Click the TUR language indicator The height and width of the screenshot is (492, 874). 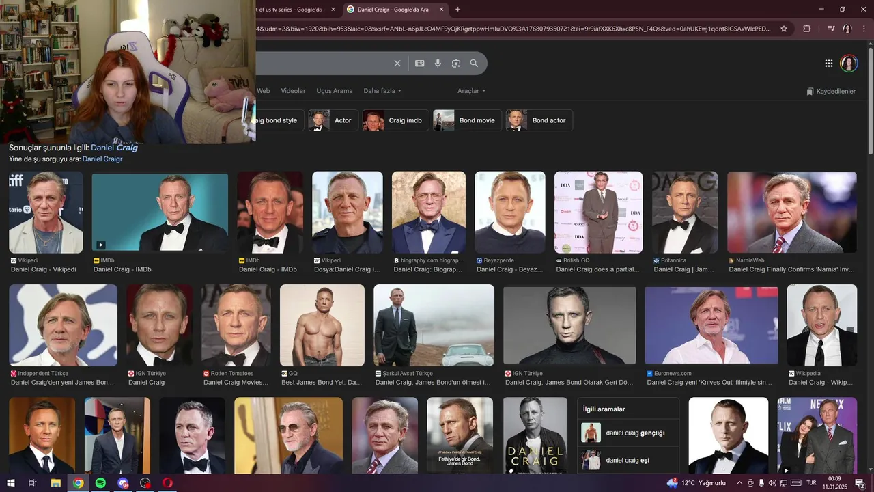811,483
